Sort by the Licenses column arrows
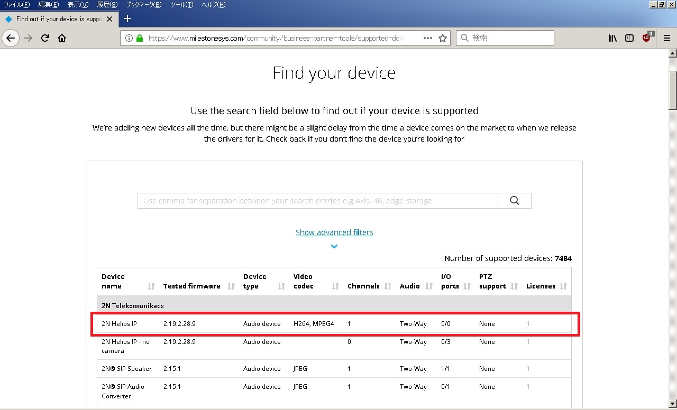 (563, 286)
